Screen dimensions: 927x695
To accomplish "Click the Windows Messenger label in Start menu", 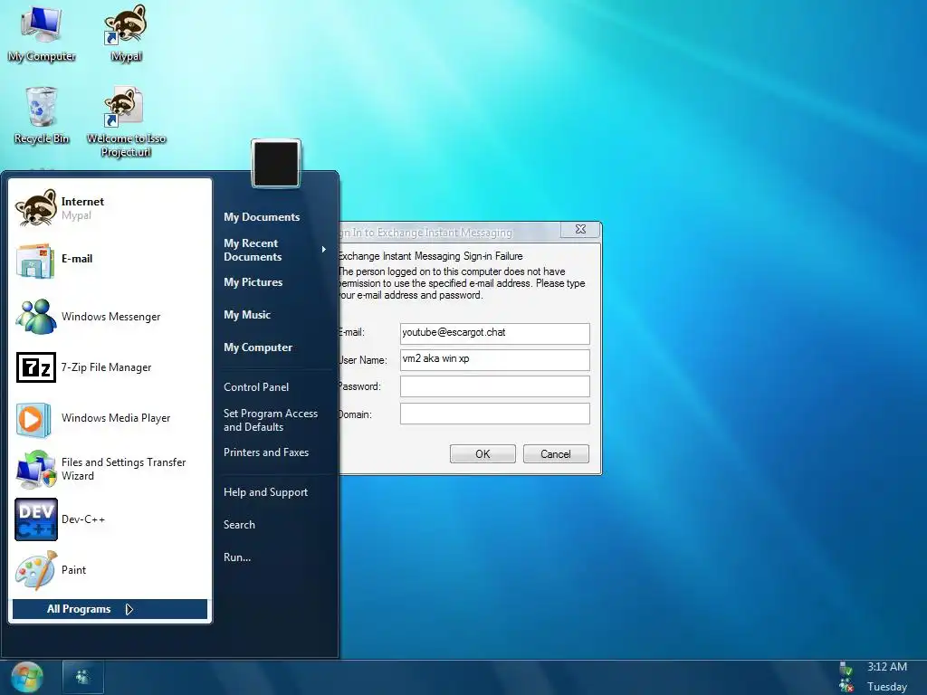I will (110, 317).
